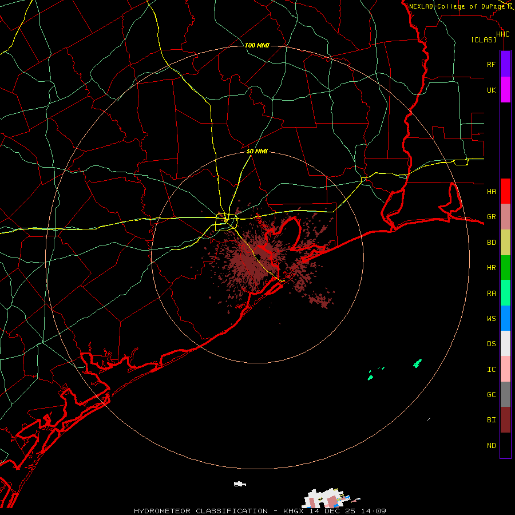Click the HHC product label
515x515 pixels.
point(502,34)
